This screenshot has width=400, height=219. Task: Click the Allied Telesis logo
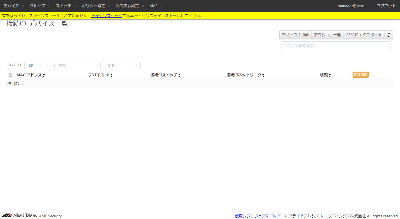(19, 216)
